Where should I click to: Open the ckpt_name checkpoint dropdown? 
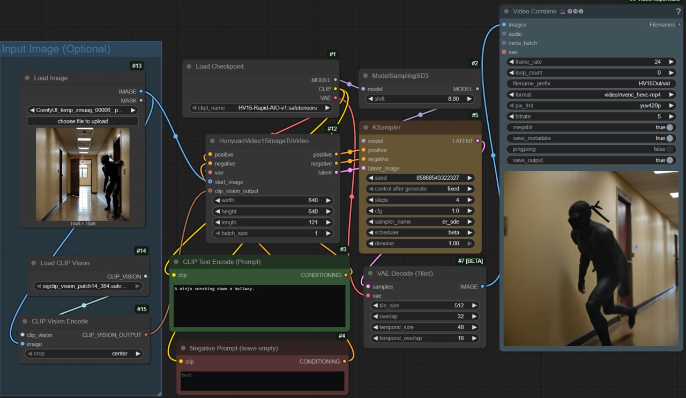(x=260, y=108)
